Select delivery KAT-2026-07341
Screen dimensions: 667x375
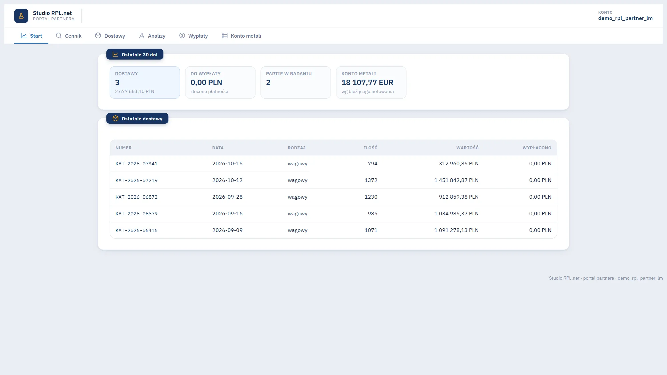click(333, 164)
